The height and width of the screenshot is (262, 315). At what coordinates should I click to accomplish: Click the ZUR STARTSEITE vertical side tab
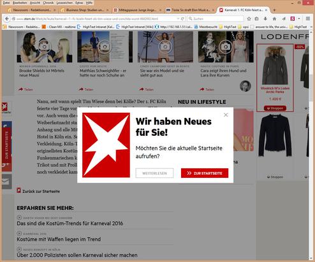tap(6, 145)
